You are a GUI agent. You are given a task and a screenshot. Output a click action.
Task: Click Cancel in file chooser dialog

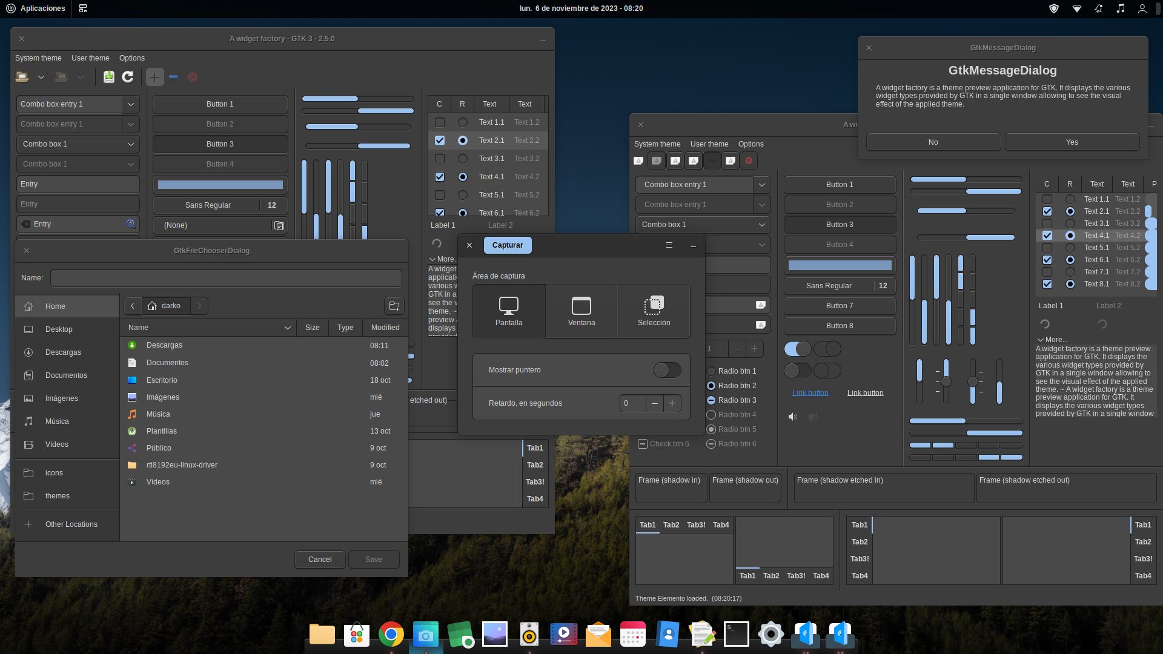pos(320,560)
